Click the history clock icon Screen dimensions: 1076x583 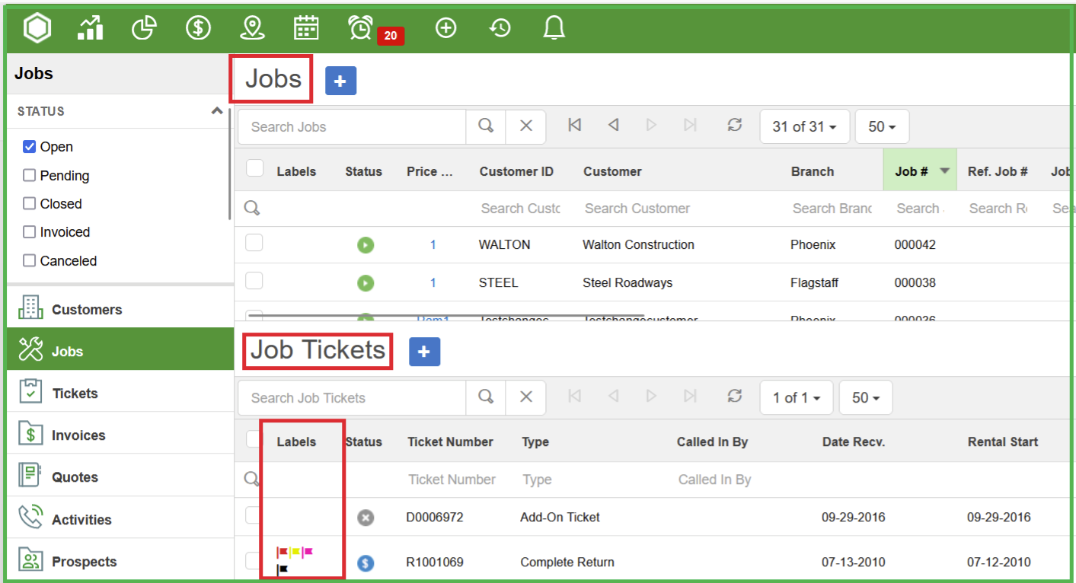pyautogui.click(x=500, y=28)
